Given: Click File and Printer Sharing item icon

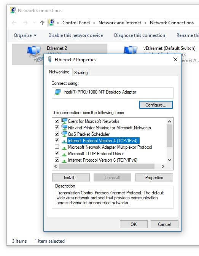Looking at the screenshot, I should coord(64,127).
